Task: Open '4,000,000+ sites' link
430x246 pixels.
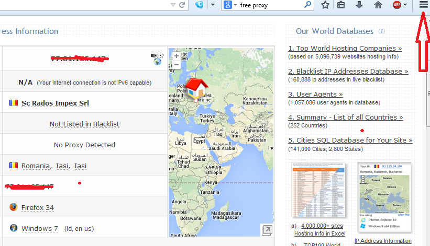Action: (x=322, y=226)
